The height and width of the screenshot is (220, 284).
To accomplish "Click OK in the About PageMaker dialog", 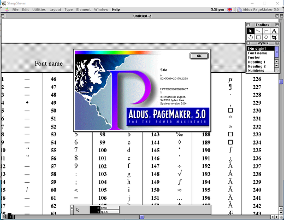I will 199,56.
